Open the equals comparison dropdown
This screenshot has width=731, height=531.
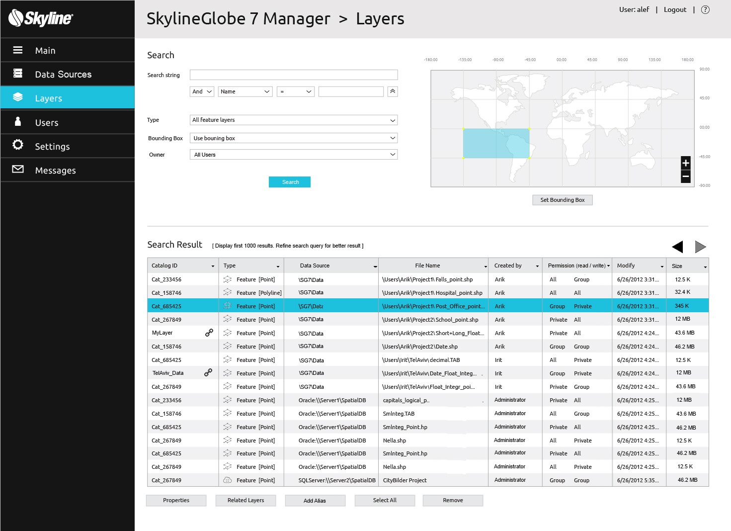point(296,91)
